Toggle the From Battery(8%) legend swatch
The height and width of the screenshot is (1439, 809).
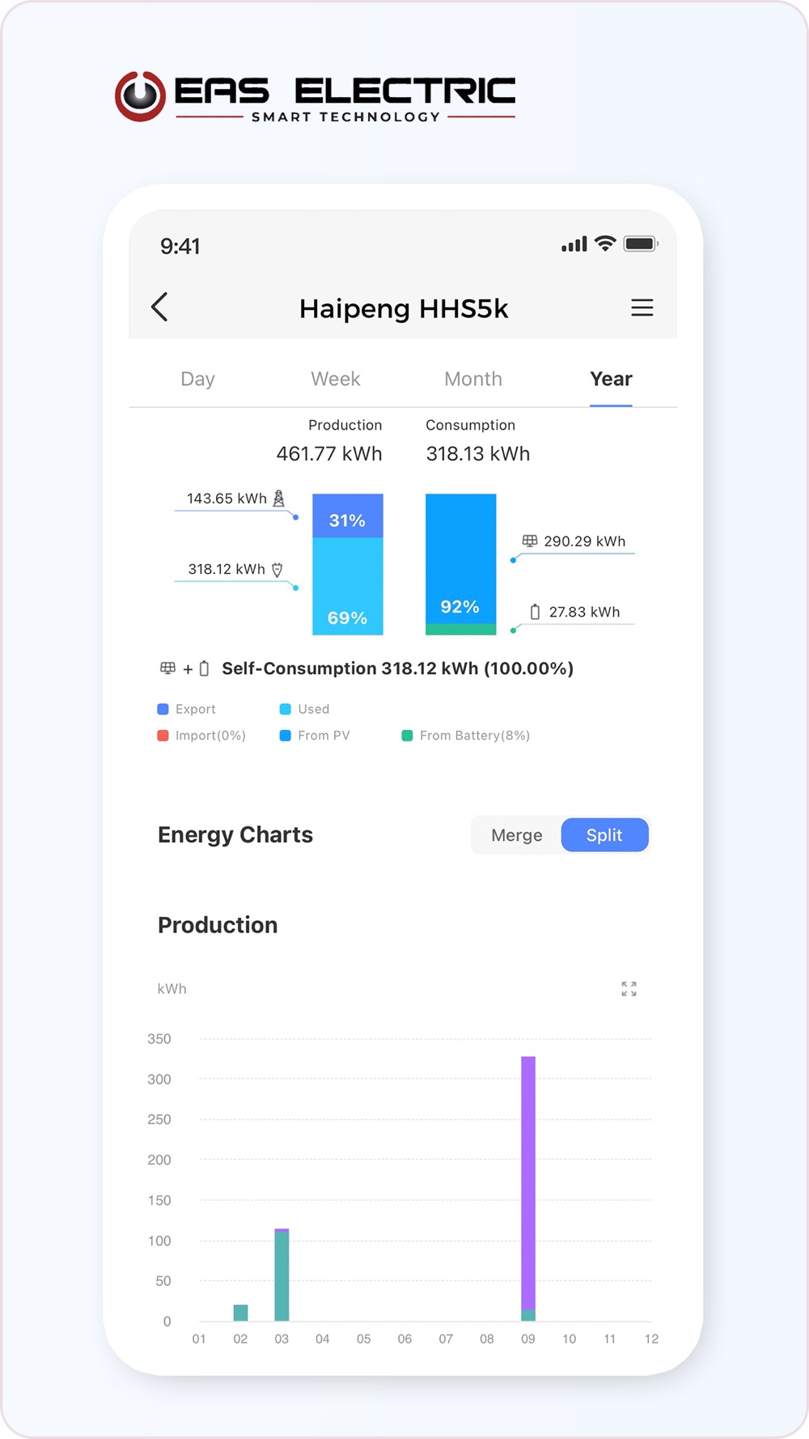[x=408, y=736]
